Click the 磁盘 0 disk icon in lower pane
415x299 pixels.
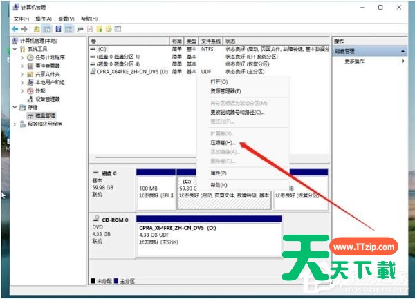tap(96, 173)
